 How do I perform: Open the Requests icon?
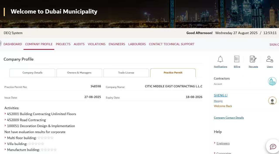click(253, 59)
